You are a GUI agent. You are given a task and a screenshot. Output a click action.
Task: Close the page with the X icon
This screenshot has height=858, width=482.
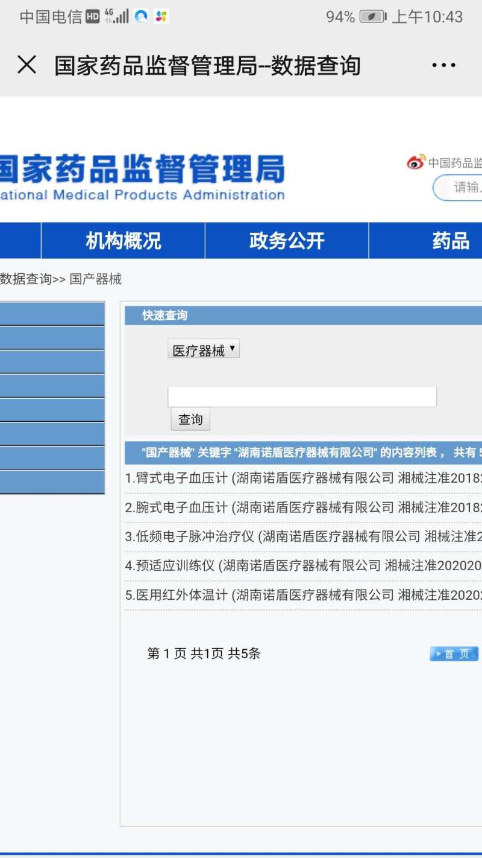pos(27,65)
